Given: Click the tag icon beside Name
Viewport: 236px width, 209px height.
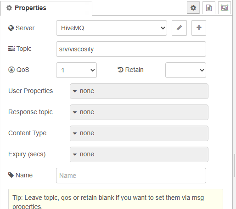Looking at the screenshot, I should [11, 175].
